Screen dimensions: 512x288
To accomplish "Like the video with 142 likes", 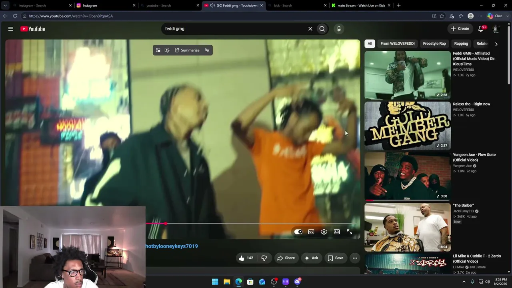I will click(246, 258).
